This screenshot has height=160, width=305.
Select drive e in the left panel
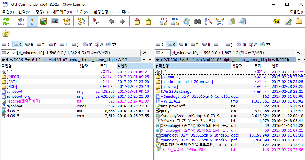tap(29, 44)
